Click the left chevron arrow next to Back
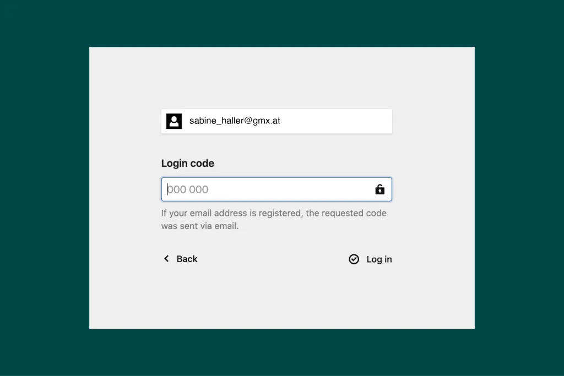The width and height of the screenshot is (564, 376). coord(166,259)
